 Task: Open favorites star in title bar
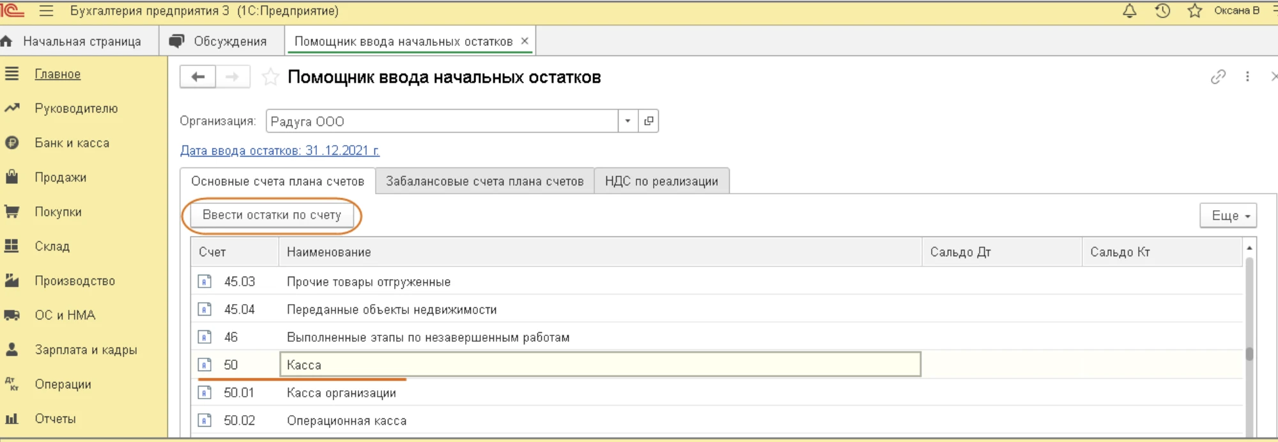(1194, 11)
